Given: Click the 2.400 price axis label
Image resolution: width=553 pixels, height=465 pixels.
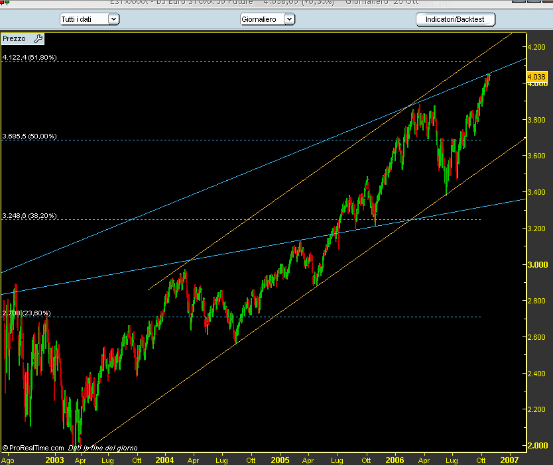Looking at the screenshot, I should pyautogui.click(x=536, y=374).
